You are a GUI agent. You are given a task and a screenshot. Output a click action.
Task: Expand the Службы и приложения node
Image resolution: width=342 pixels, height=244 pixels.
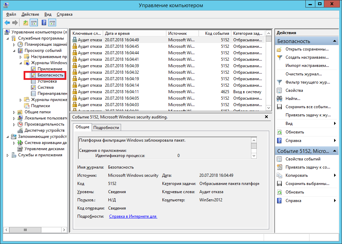tap(8, 155)
